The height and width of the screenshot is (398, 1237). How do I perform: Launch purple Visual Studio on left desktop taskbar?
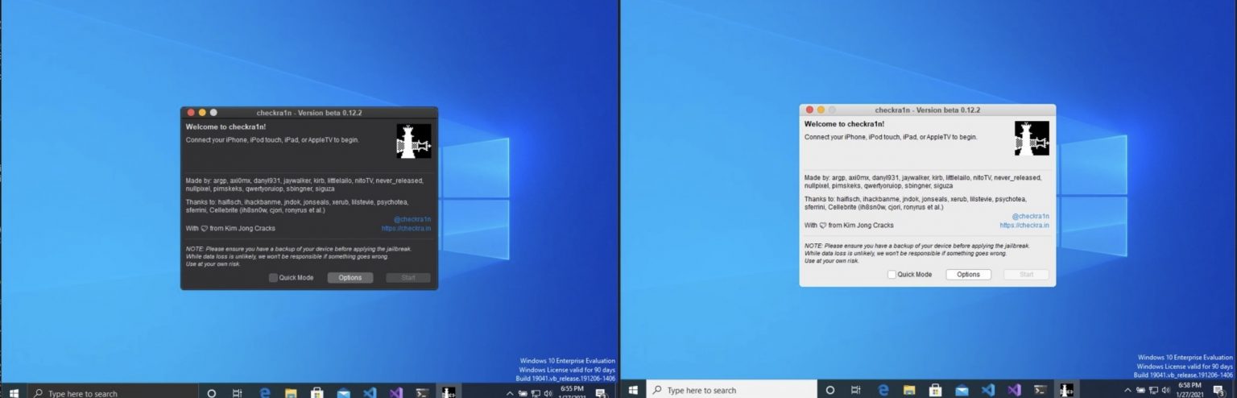coord(395,392)
